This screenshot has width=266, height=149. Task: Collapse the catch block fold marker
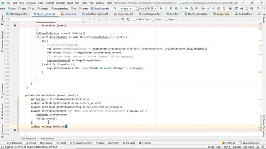(19, 64)
